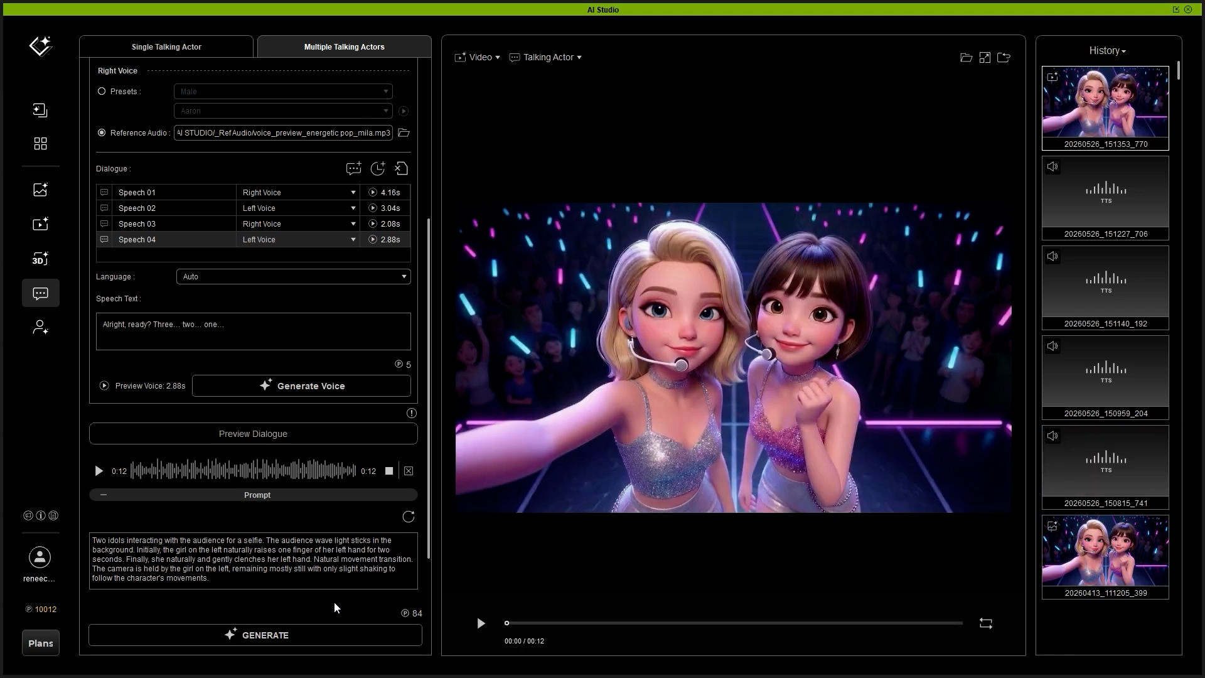Browse folder for Reference Audio file
This screenshot has height=678, width=1205.
404,132
